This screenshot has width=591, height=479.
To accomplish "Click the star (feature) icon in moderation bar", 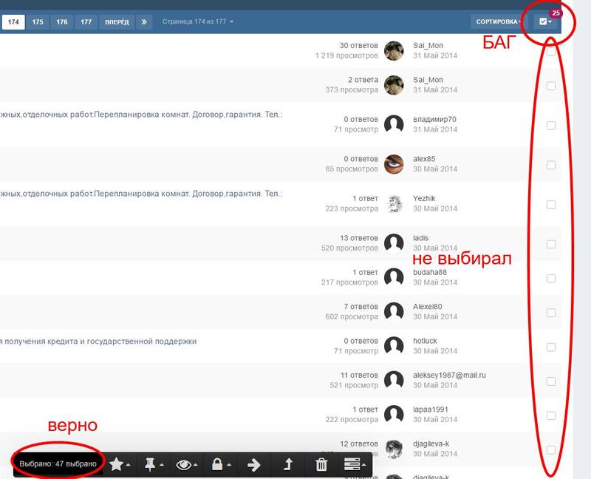I will point(118,464).
